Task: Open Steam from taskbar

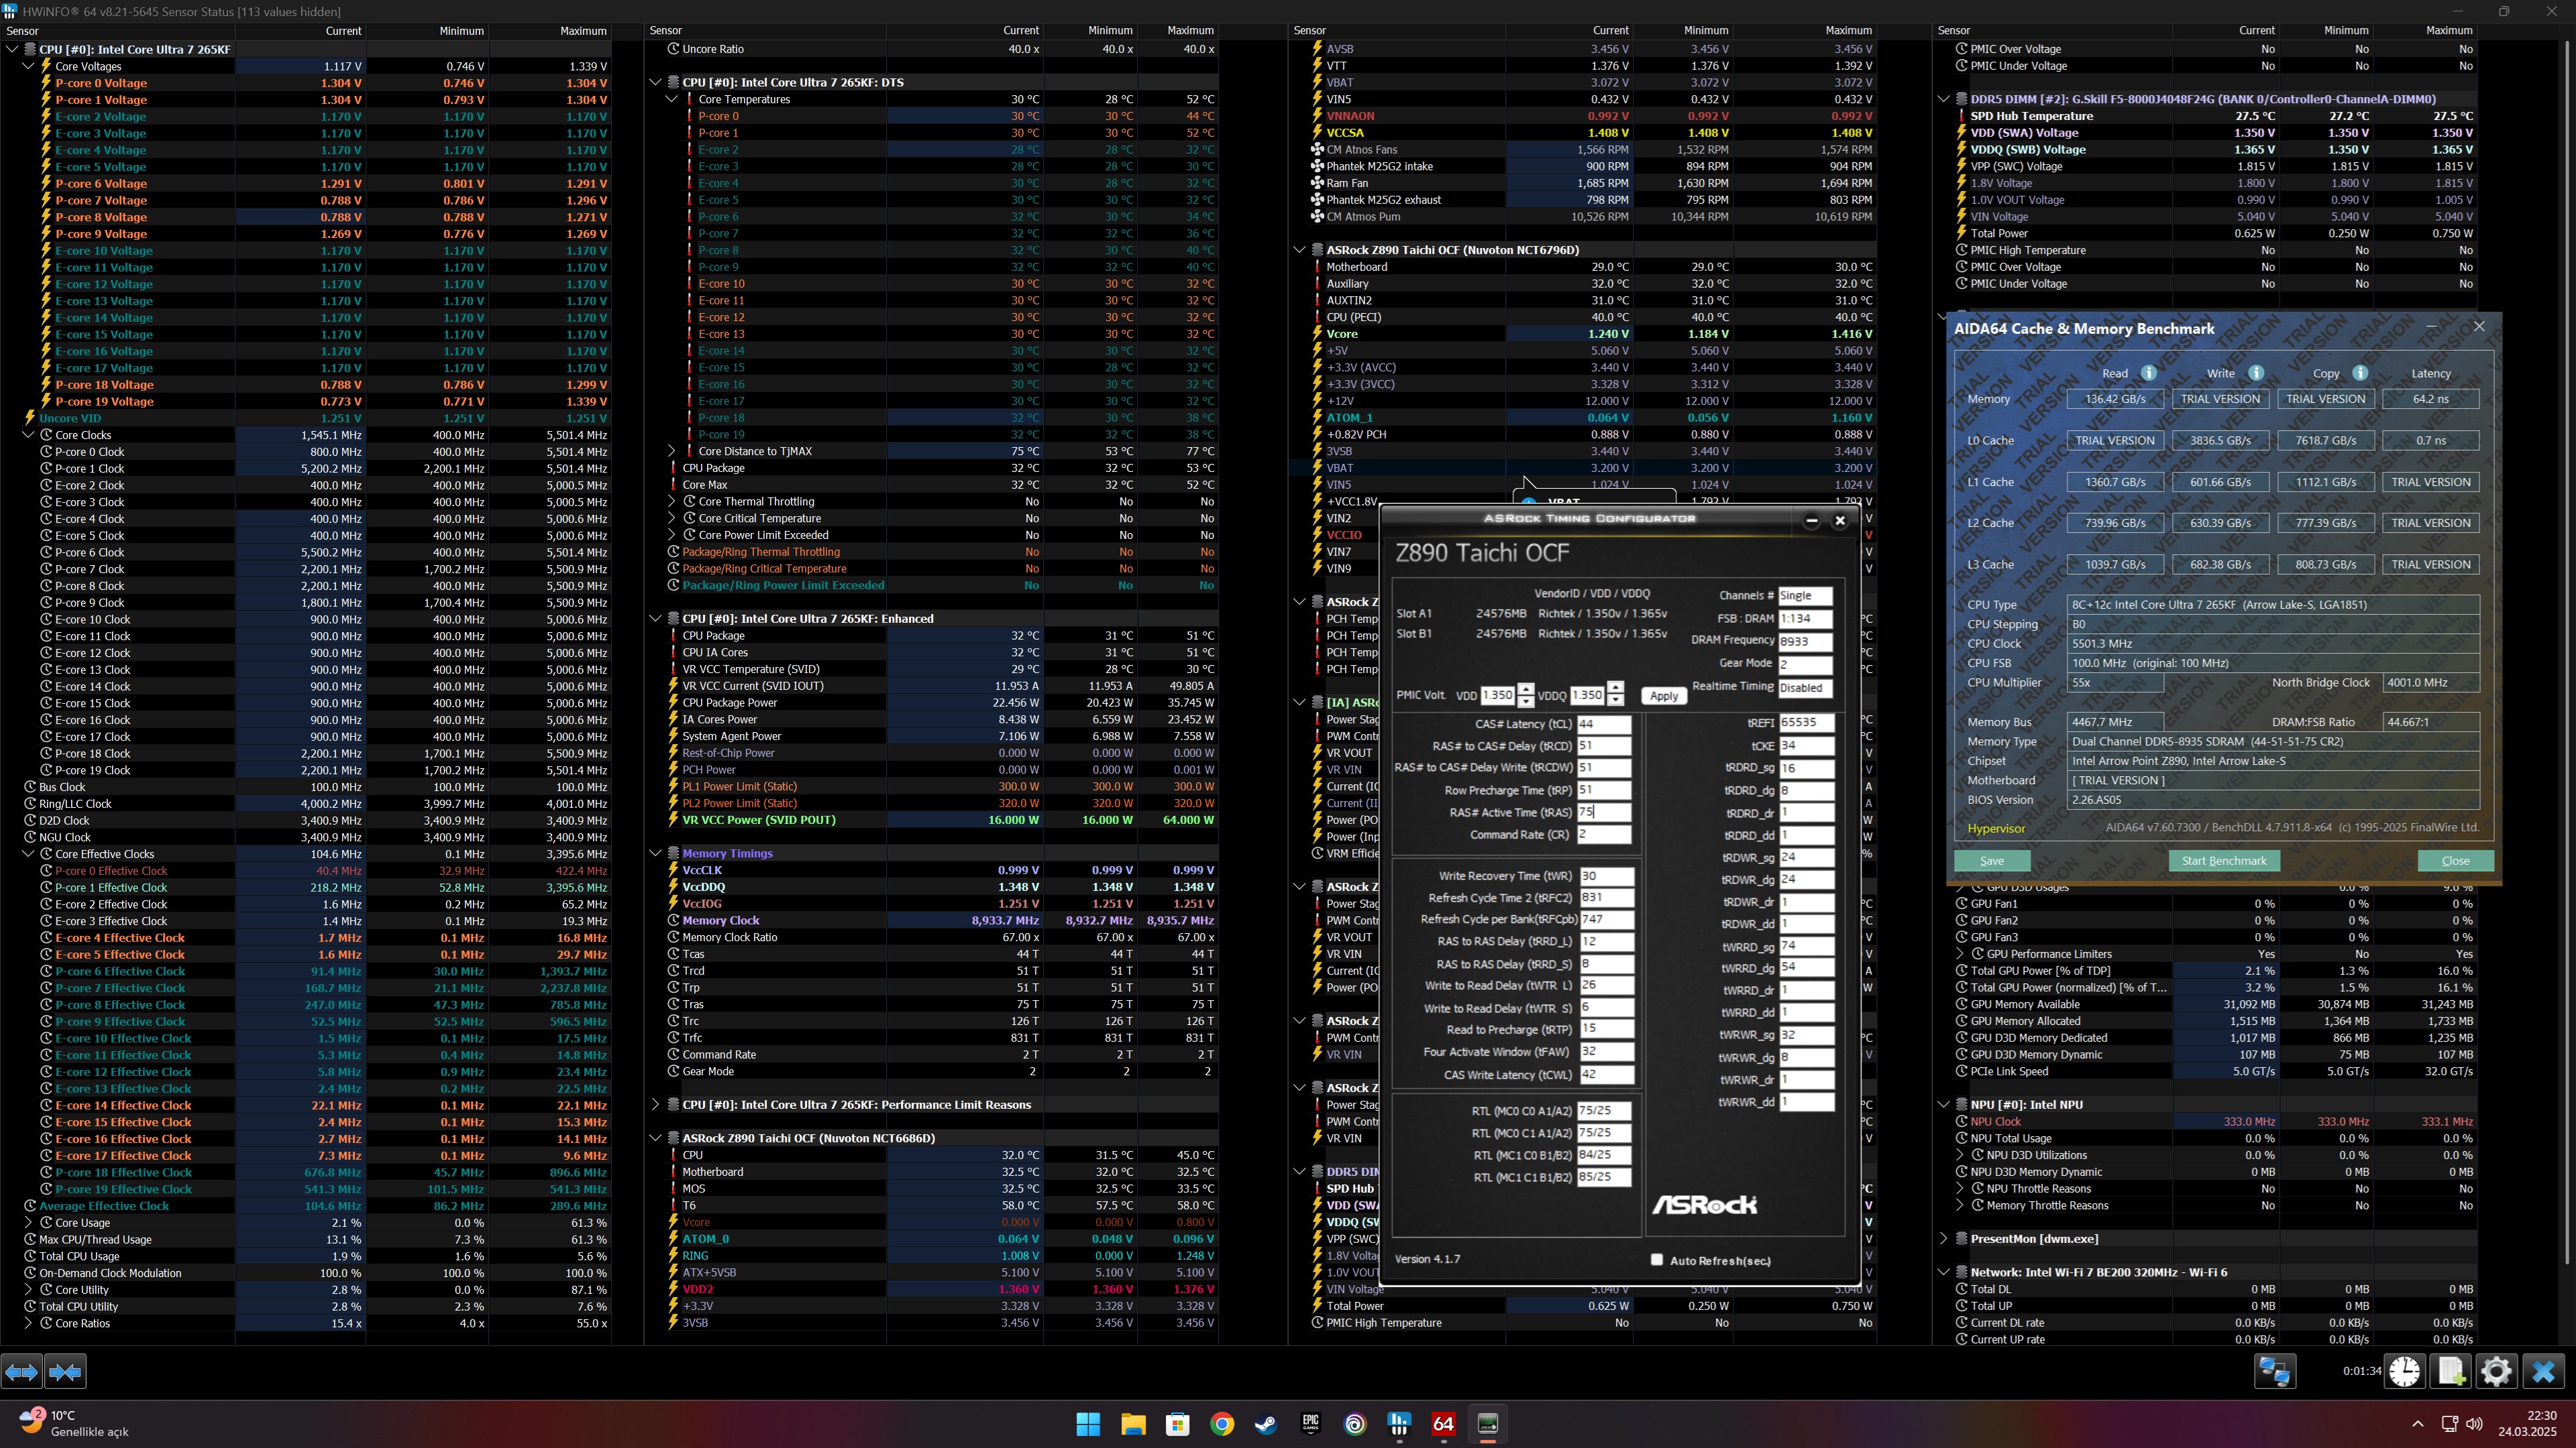Action: coord(1266,1424)
